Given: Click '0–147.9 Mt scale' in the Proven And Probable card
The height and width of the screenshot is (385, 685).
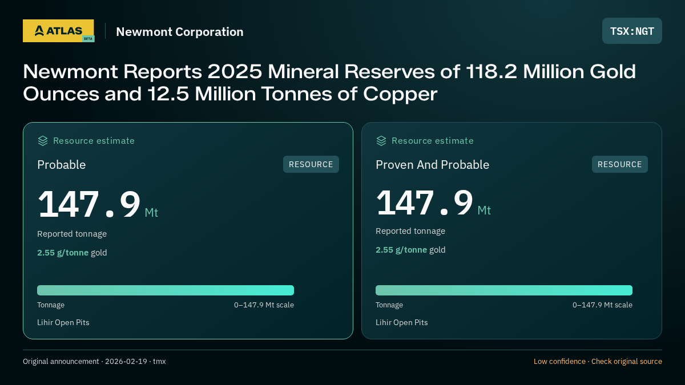Looking at the screenshot, I should 602,305.
